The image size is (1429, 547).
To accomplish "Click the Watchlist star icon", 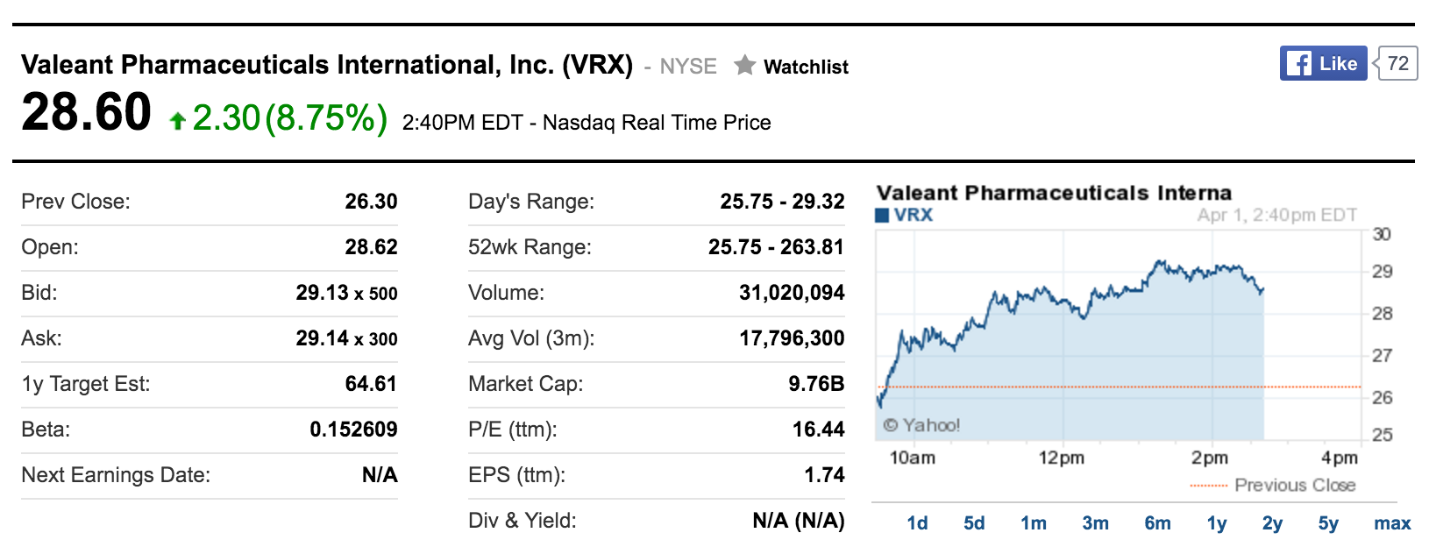I will click(744, 65).
